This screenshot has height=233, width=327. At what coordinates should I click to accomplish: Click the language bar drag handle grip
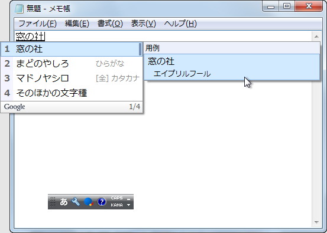(x=53, y=202)
